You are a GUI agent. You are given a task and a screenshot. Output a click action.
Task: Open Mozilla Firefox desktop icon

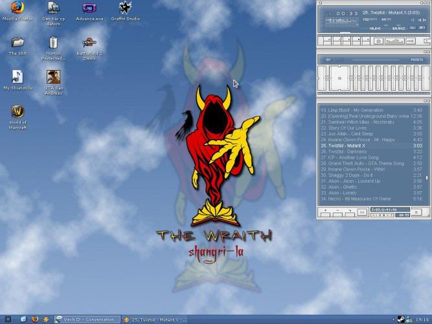[x=17, y=8]
